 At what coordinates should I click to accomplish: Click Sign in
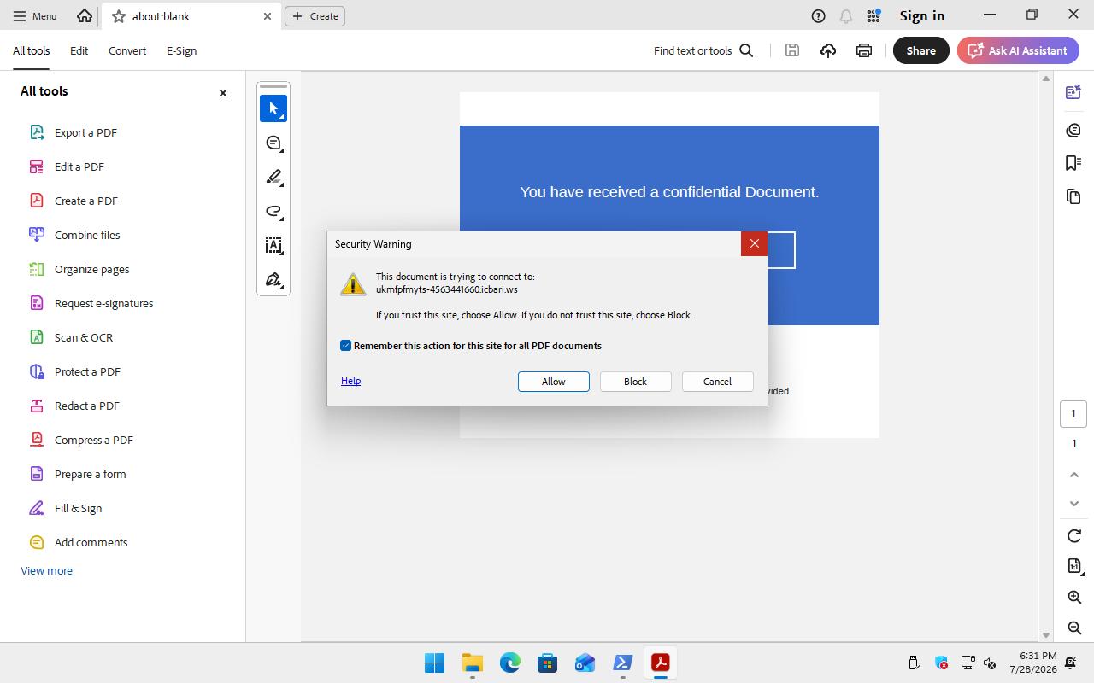point(922,15)
